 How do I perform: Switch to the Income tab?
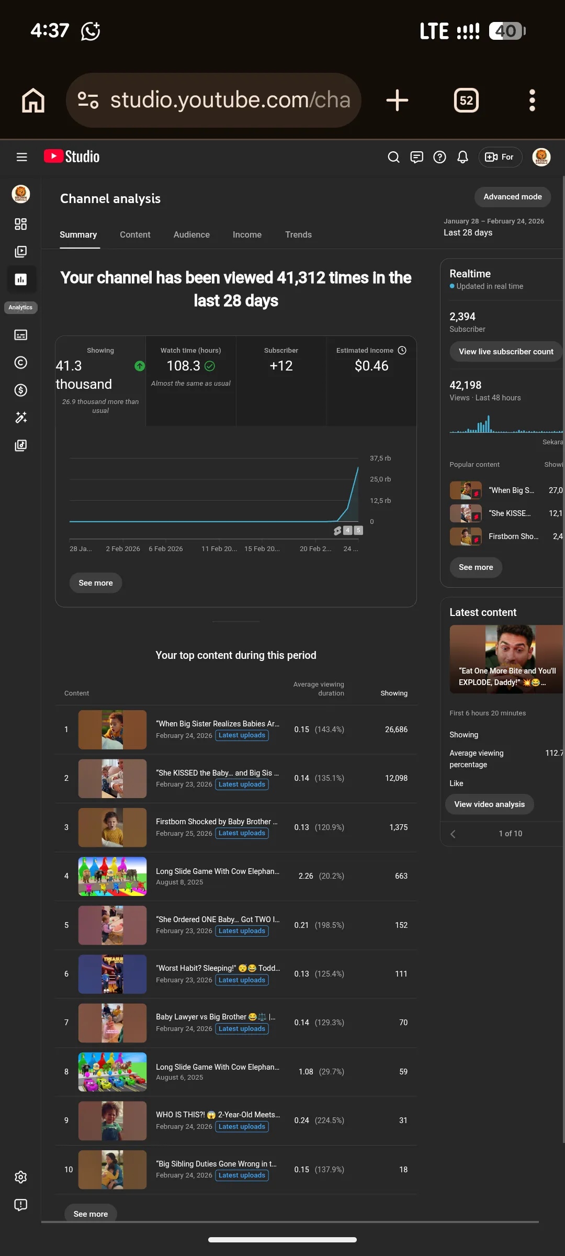(247, 234)
